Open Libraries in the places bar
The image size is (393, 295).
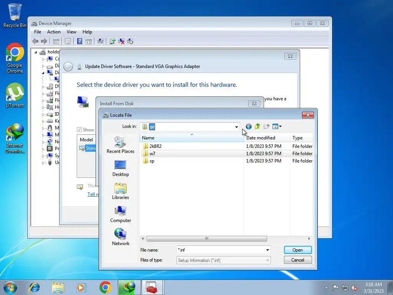[x=120, y=191]
